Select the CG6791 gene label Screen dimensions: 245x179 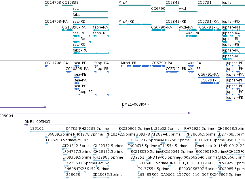204,3
